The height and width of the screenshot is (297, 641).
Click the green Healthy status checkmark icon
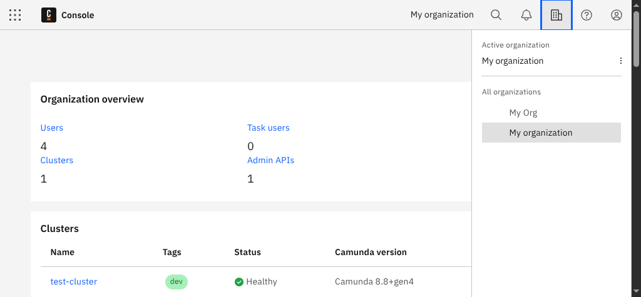tap(238, 282)
